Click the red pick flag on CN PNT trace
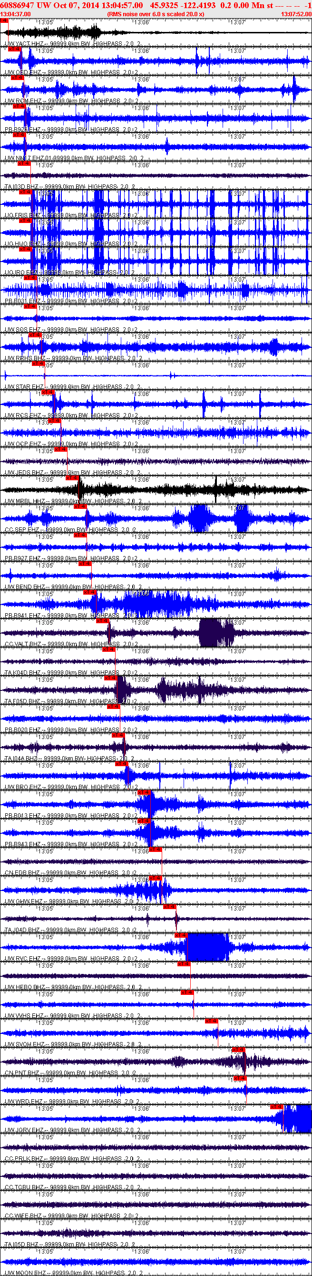The image size is (312, 1276). pos(238,1050)
